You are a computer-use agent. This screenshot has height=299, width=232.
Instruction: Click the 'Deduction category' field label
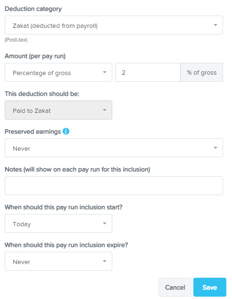point(33,9)
